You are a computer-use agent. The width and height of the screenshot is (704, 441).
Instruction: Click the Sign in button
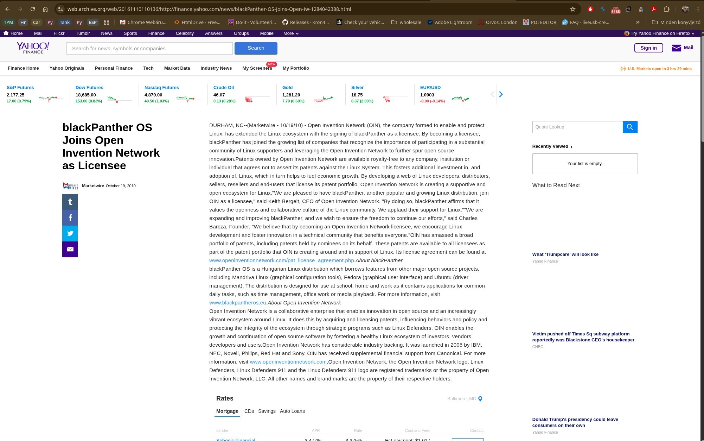648,48
